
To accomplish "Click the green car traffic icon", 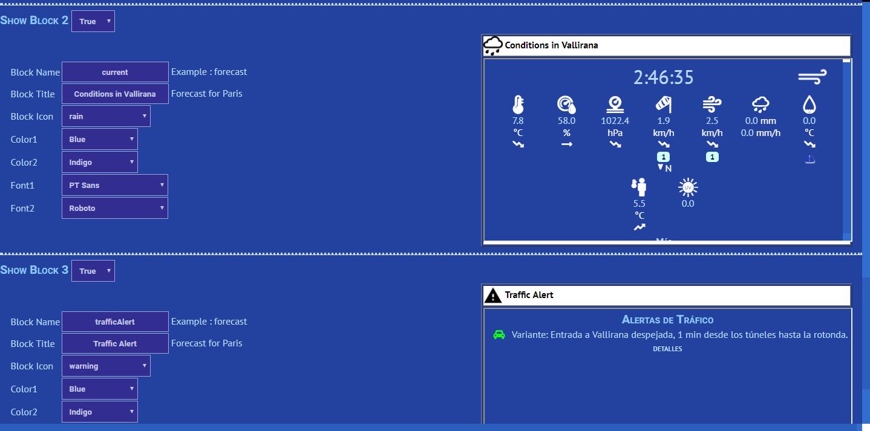I will (x=499, y=334).
